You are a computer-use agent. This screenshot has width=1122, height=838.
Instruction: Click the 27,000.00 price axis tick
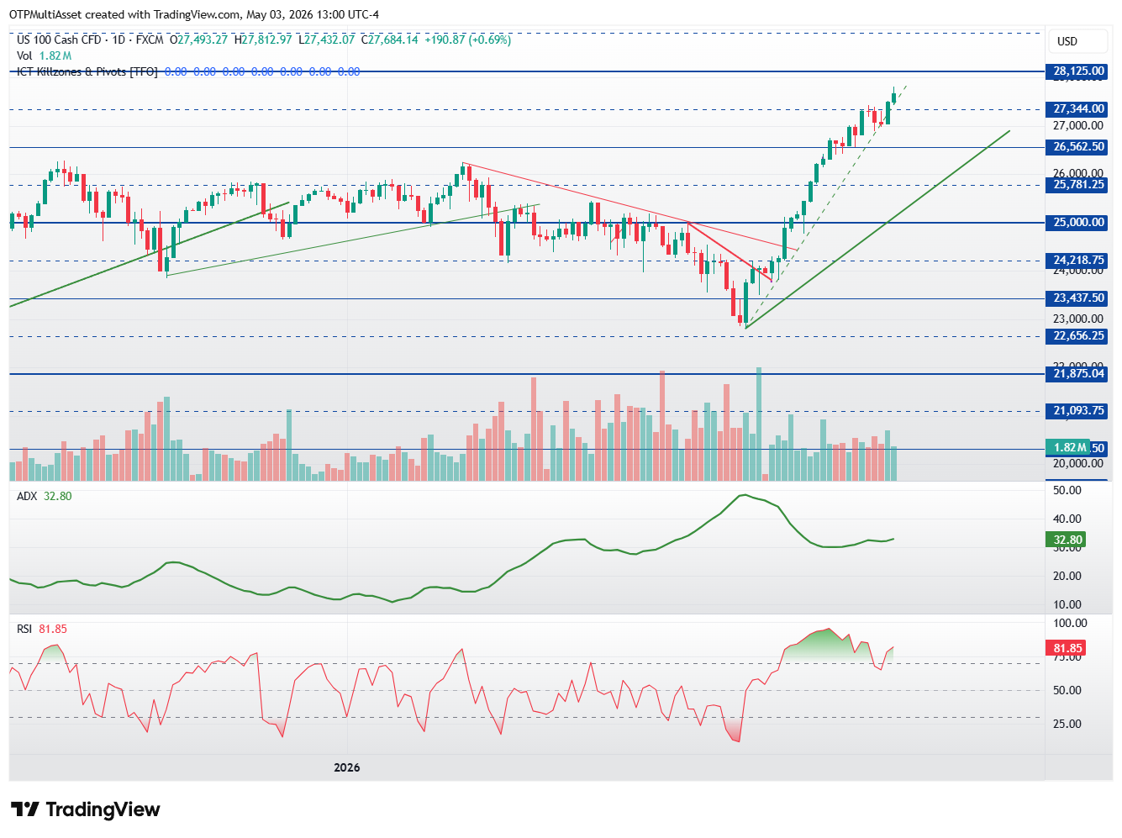1078,125
